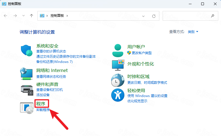Click the User Accounts person icon

click(118, 50)
